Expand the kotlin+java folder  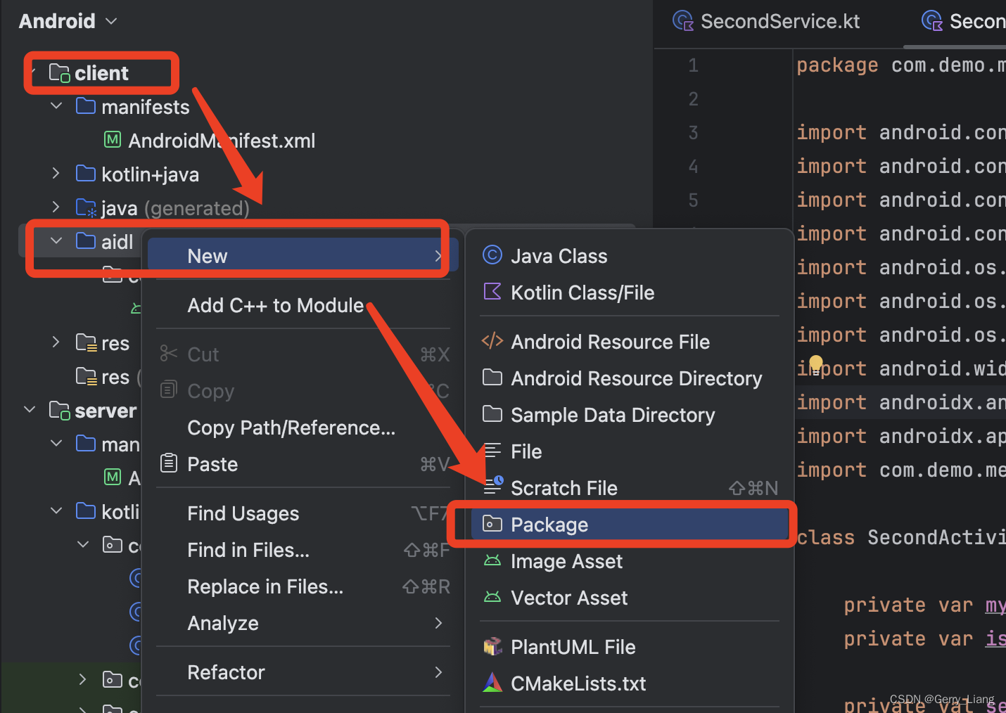[56, 174]
